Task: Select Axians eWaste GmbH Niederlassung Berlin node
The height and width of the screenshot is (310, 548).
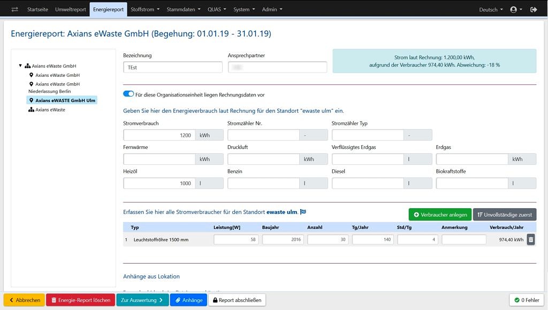Action: click(54, 88)
